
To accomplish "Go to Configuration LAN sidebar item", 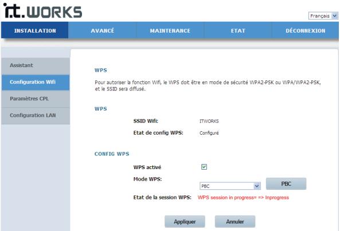I will (36, 116).
